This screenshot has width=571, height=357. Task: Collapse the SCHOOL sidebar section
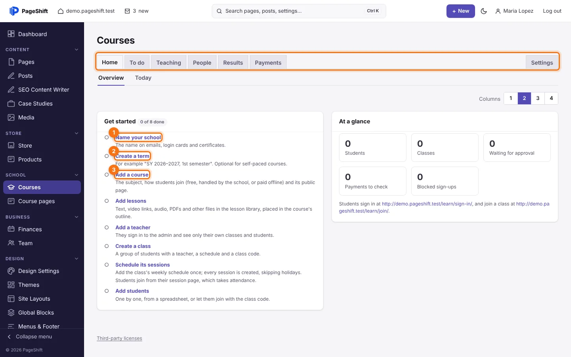coord(77,175)
